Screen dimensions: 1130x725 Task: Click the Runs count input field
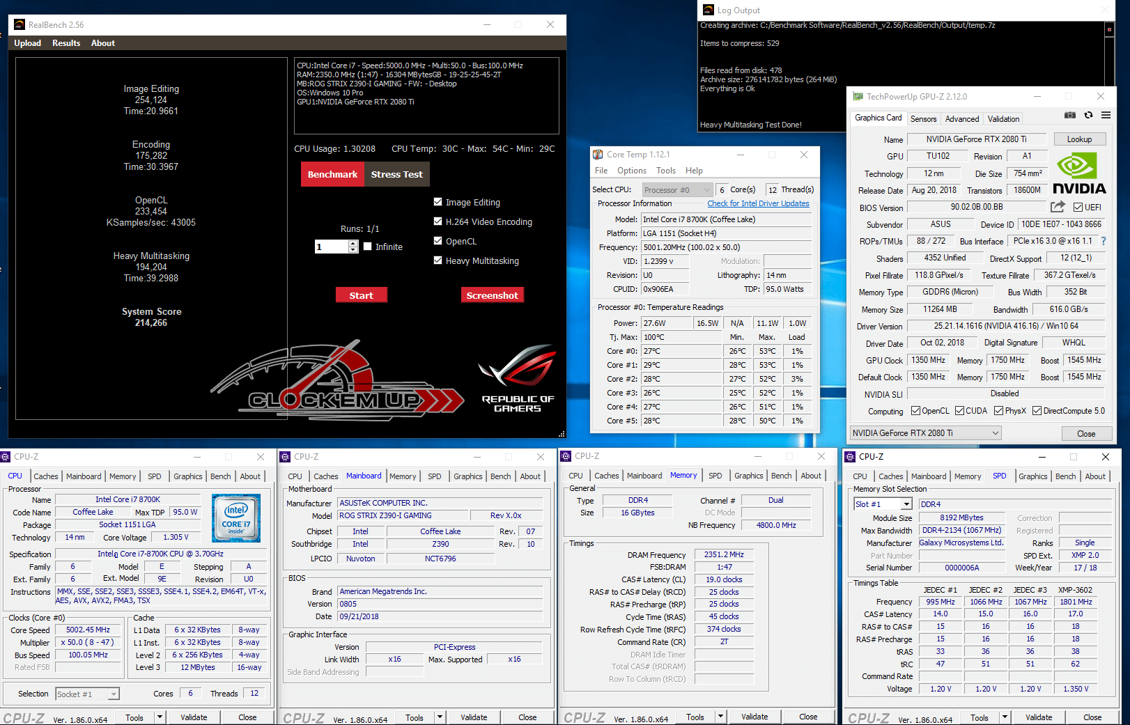pos(331,247)
